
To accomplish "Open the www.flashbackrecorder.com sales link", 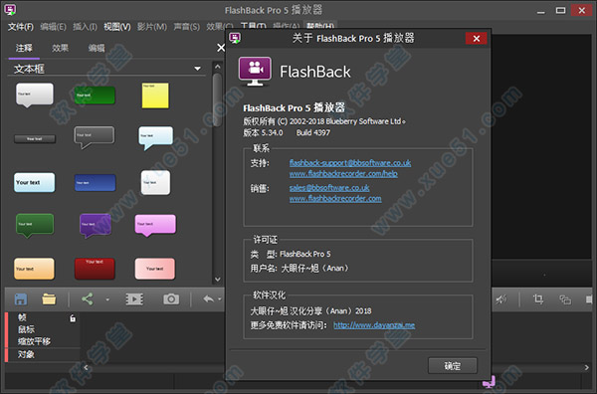I will pyautogui.click(x=335, y=198).
